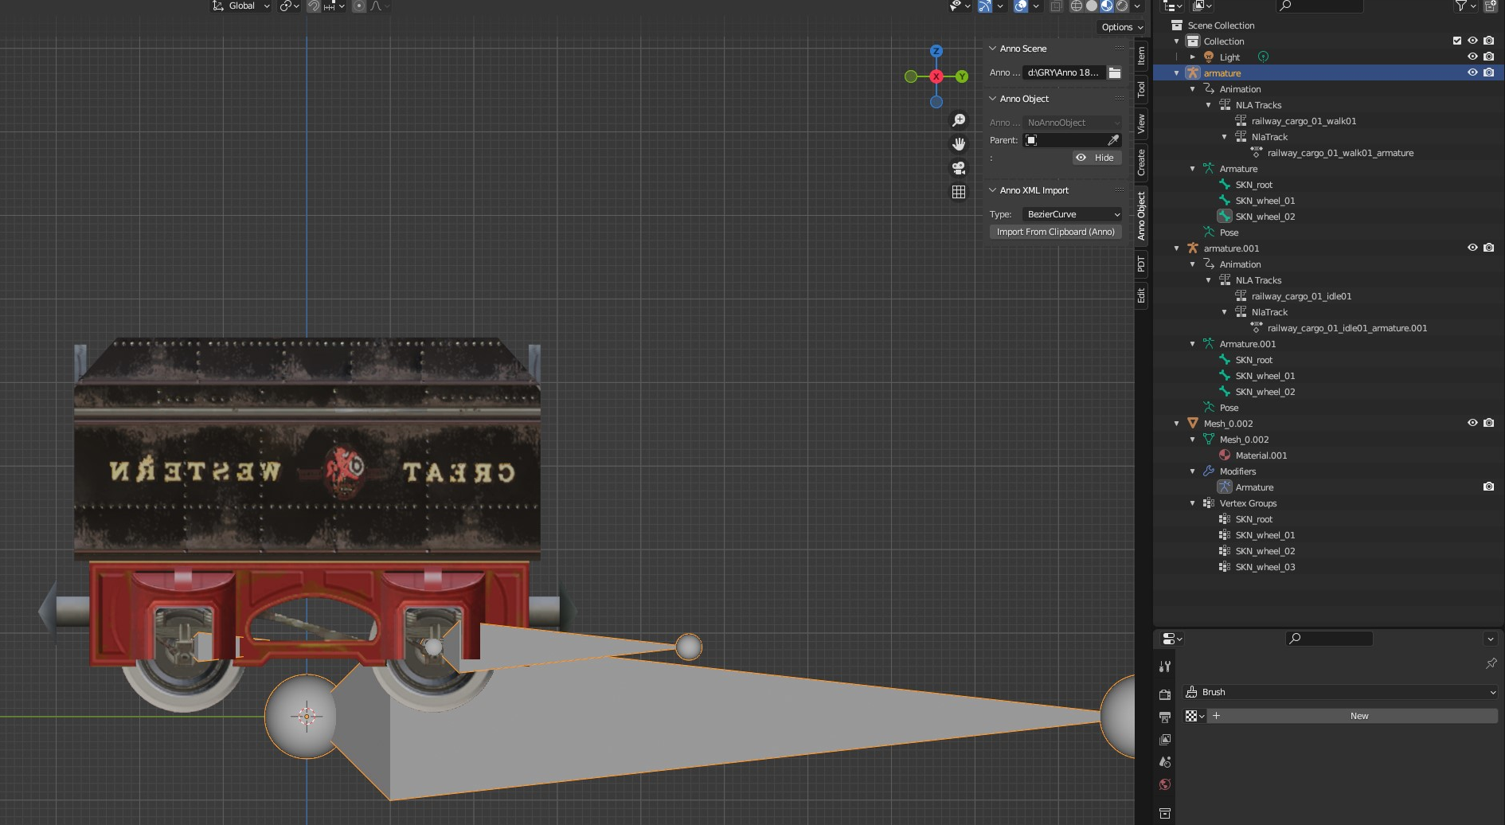Image resolution: width=1505 pixels, height=825 pixels.
Task: Hide Light in viewport via eye icon
Action: coord(1472,57)
